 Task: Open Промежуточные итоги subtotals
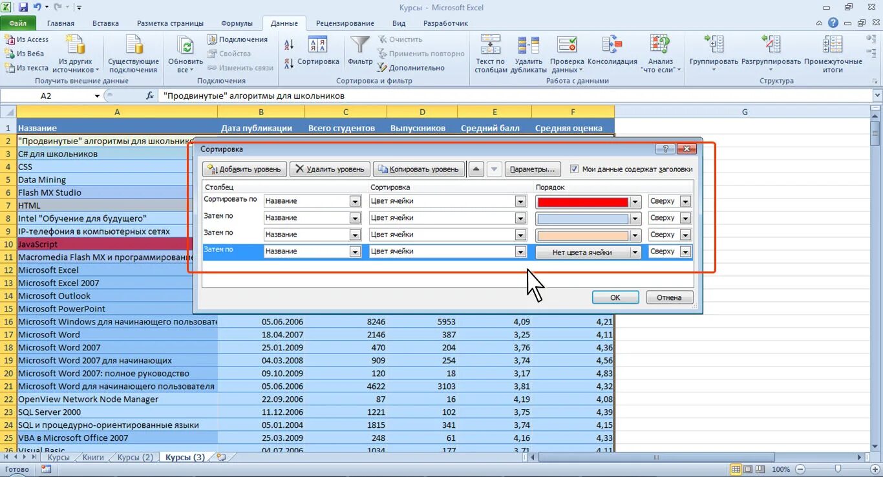pyautogui.click(x=833, y=54)
